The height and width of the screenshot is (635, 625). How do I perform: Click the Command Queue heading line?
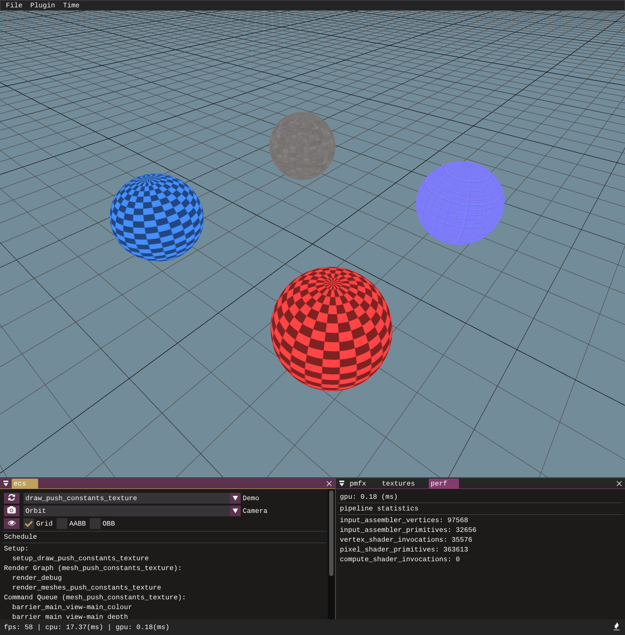pyautogui.click(x=95, y=597)
